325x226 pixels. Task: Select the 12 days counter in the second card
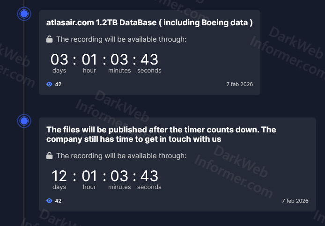coord(59,176)
